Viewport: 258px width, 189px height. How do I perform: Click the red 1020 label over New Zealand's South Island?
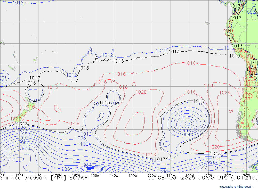[x=16, y=119]
